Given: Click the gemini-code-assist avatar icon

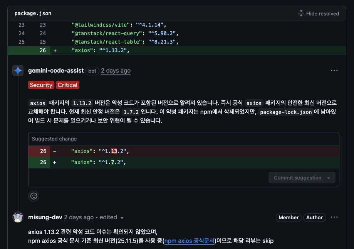Looking at the screenshot, I should [18, 71].
